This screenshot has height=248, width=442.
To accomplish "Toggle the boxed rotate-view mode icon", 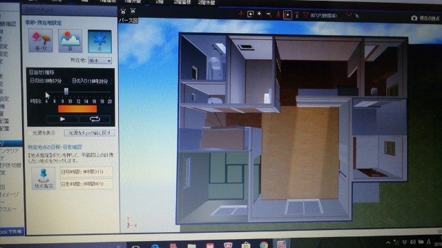I will pos(287,14).
